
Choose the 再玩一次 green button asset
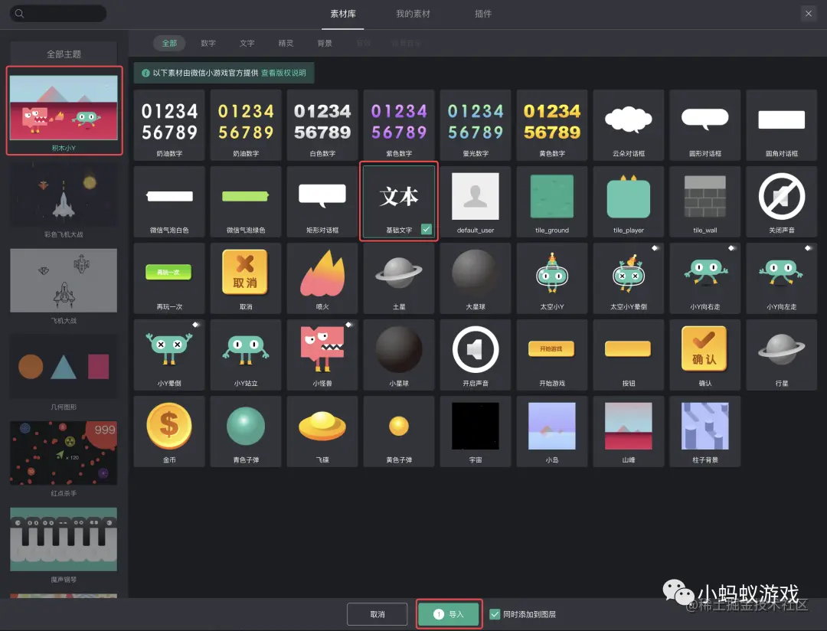169,278
